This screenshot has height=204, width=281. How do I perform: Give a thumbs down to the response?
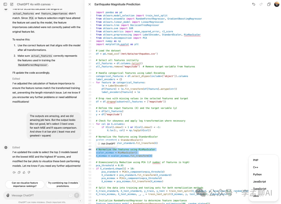click(x=29, y=172)
